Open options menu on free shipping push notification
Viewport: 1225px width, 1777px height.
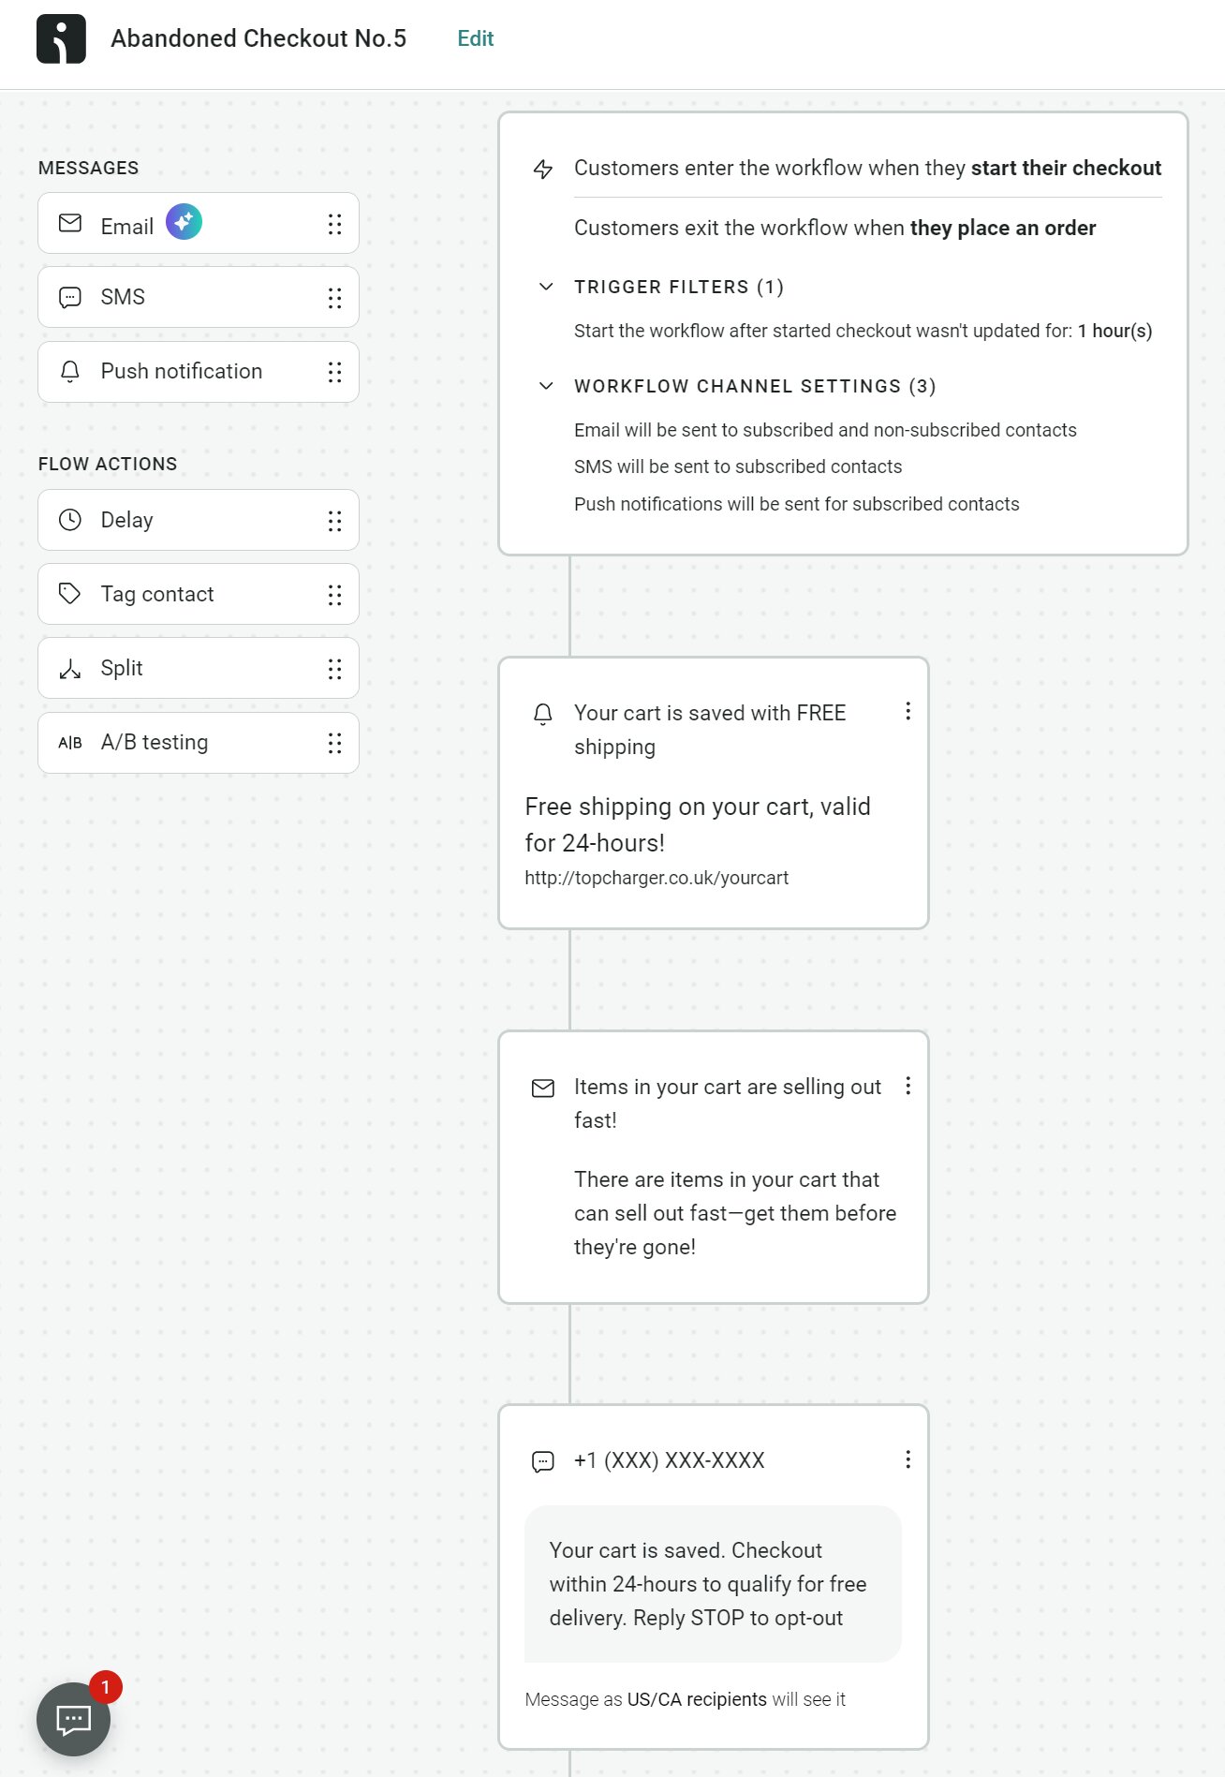[908, 712]
